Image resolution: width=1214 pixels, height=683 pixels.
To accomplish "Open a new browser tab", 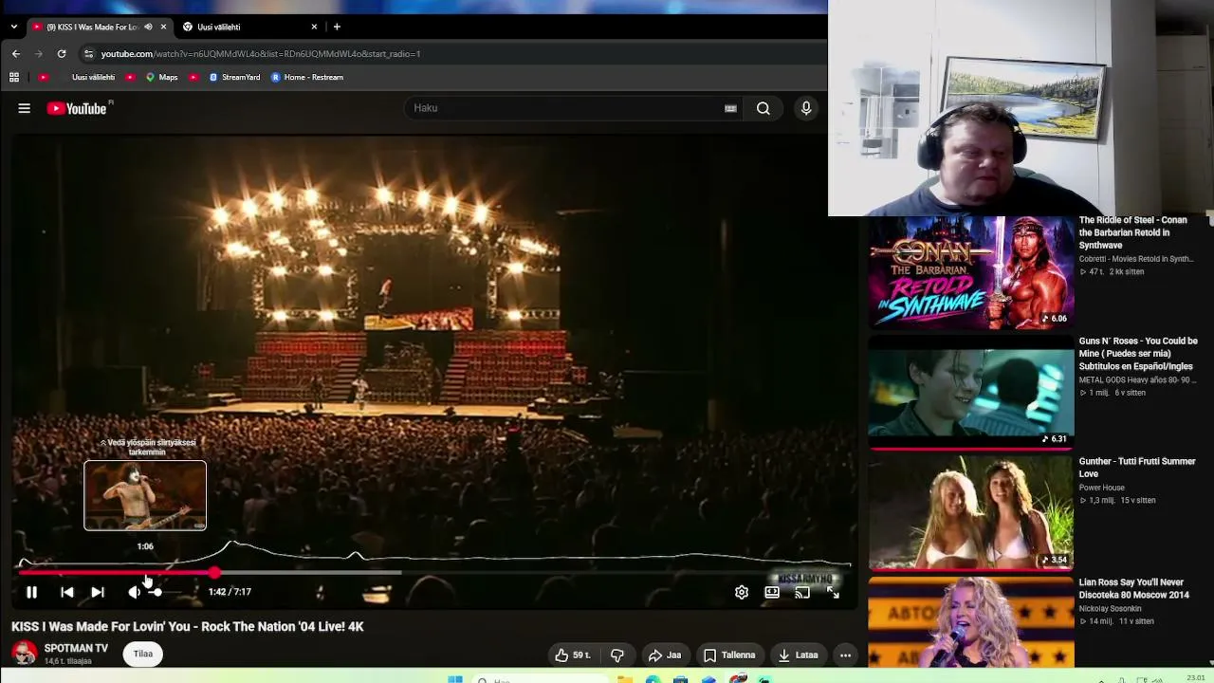I will [x=337, y=27].
